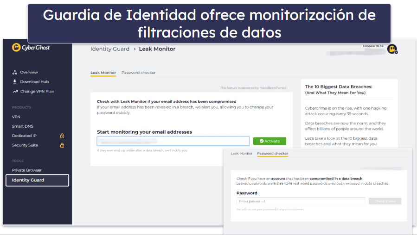417x235 pixels.
Task: Click the email address monitoring input field
Action: [x=173, y=141]
